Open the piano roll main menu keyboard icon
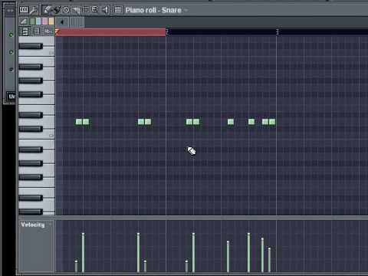 coord(24,10)
